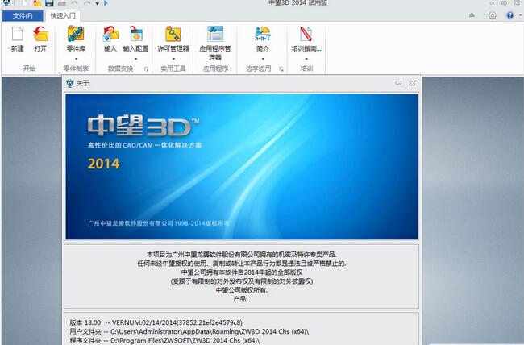Click the redo arrow in title bar

click(87, 3)
